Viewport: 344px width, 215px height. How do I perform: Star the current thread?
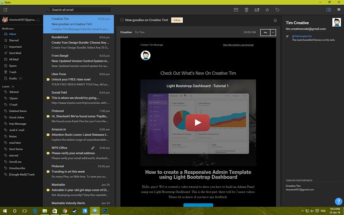pyautogui.click(x=267, y=9)
